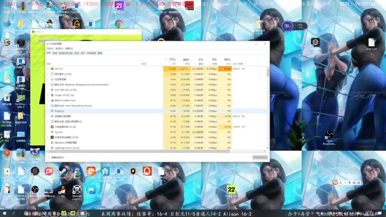Open the black shield lightning desktop icon
Image resolution: width=386 pixels, height=217 pixels.
[133, 171]
